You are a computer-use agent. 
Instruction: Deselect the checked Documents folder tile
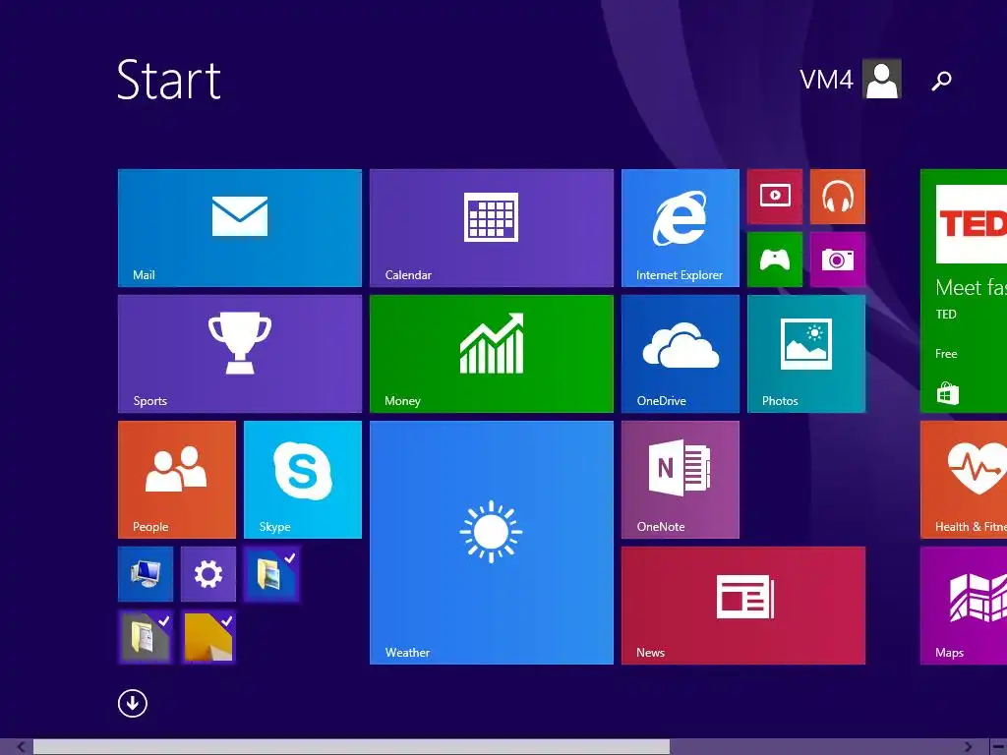146,637
